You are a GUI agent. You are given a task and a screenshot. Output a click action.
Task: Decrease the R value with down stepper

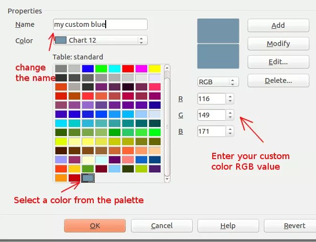click(230, 101)
